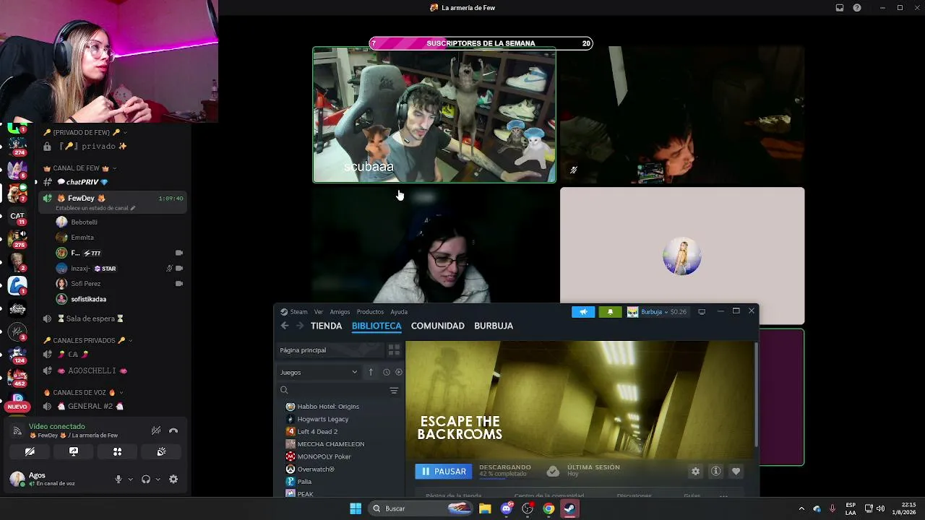Open Steam Big Picture mode icon
Image resolution: width=925 pixels, height=520 pixels.
click(702, 312)
